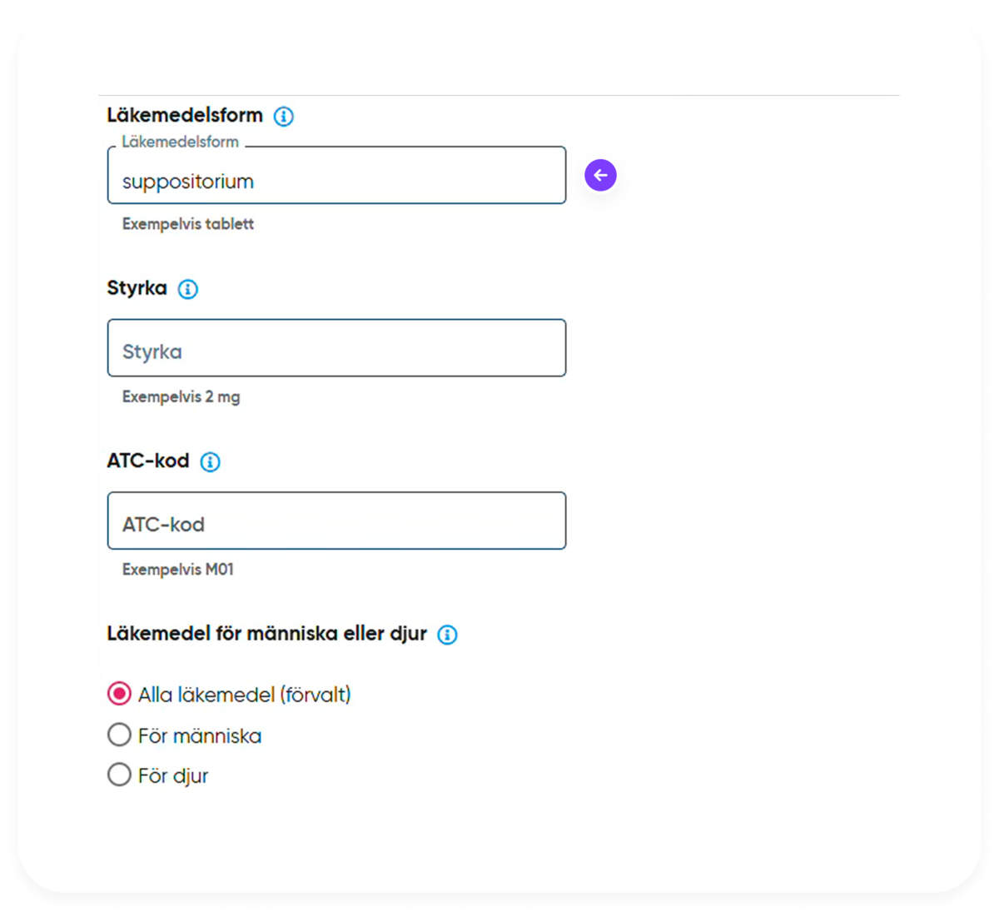Click the 'För människa' label text
This screenshot has width=999, height=917.
coord(200,735)
